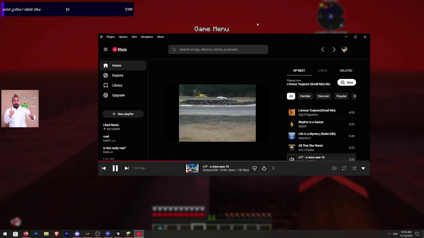This screenshot has width=424, height=238.
Task: Switch to the UP NEXT tab
Action: point(299,70)
